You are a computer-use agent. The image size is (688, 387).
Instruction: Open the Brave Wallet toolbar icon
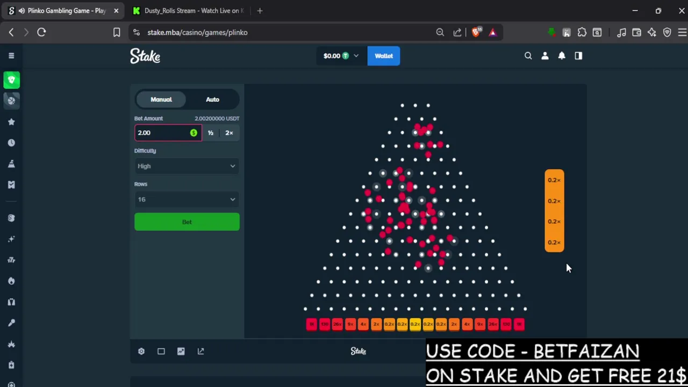point(637,32)
